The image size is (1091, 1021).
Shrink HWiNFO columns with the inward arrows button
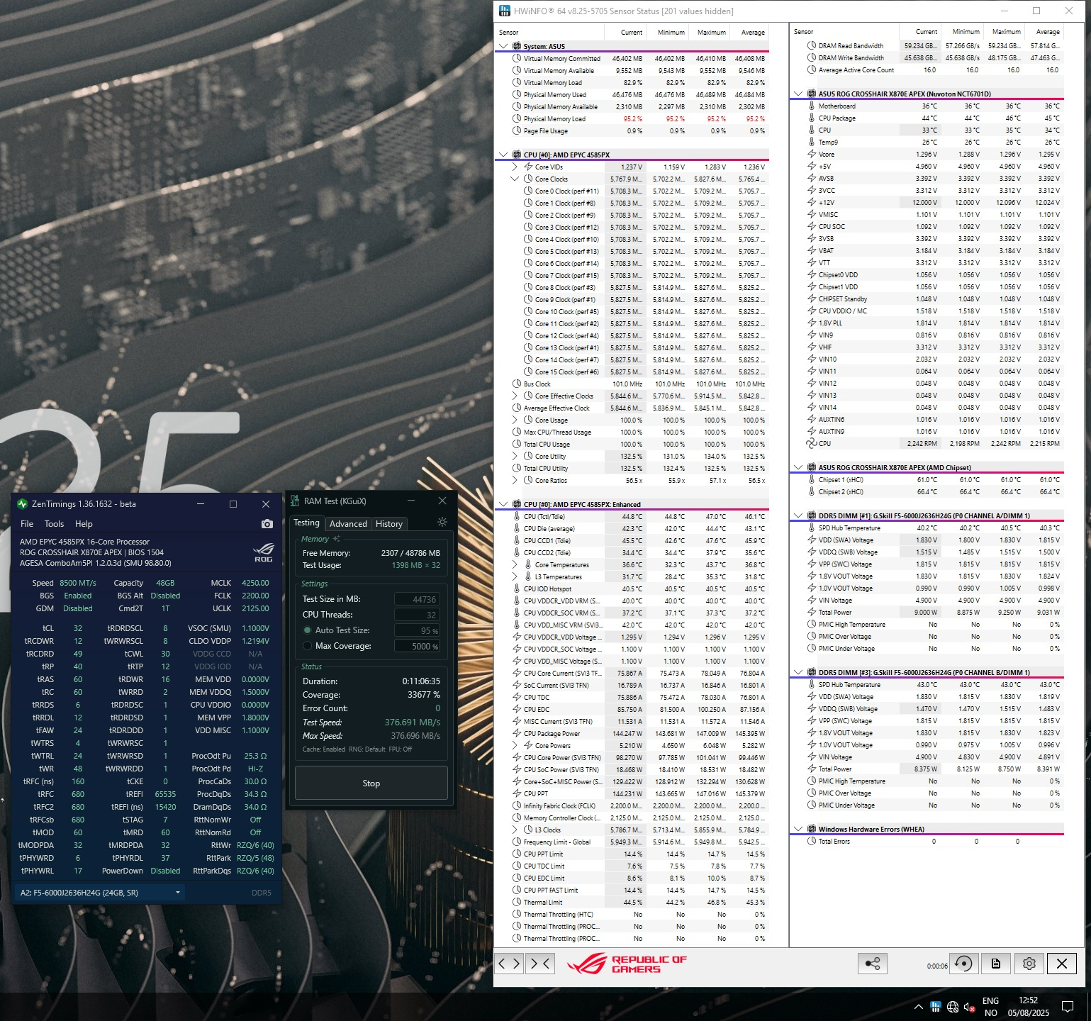tap(540, 963)
